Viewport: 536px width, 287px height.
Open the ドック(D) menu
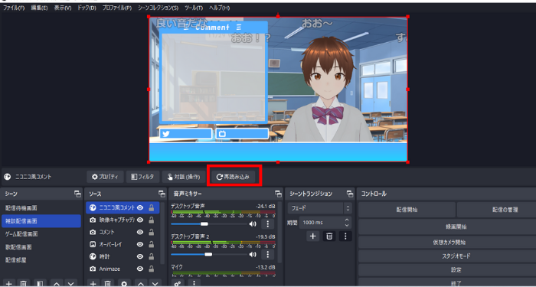[x=87, y=8]
